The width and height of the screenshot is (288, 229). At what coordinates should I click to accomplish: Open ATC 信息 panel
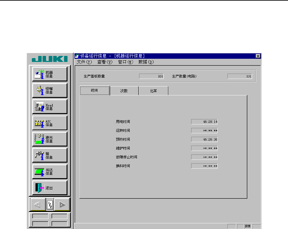tap(50, 123)
